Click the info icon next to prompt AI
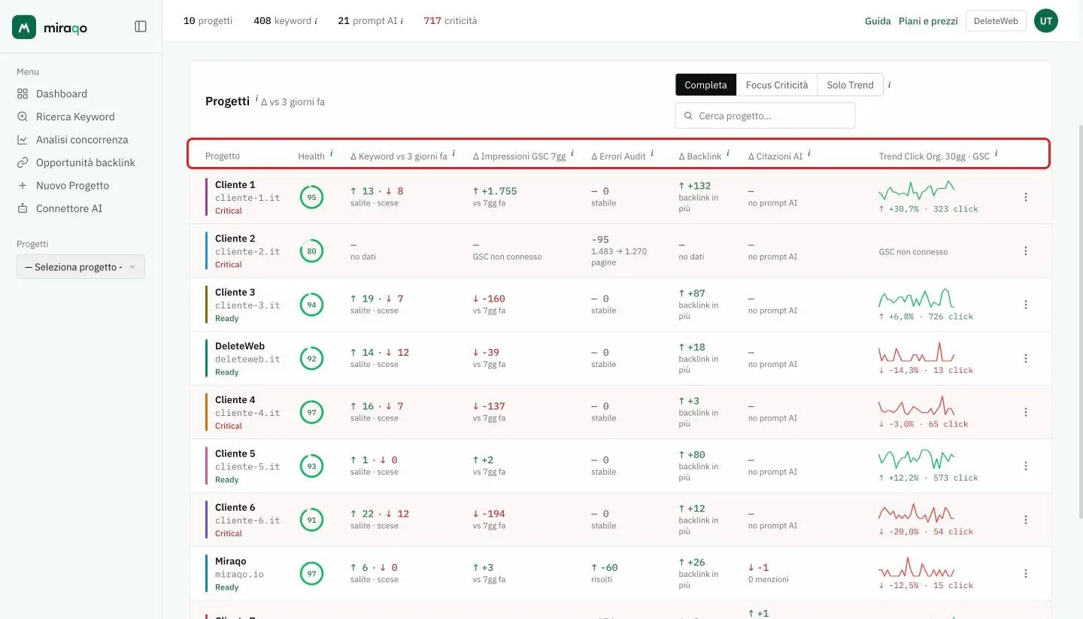1083x619 pixels. click(x=402, y=21)
